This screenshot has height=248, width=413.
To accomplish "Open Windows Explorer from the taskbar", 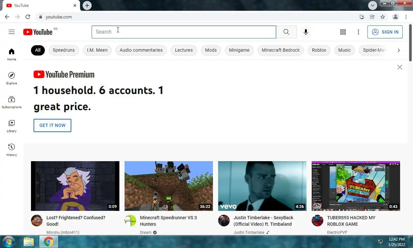I will coord(29,242).
